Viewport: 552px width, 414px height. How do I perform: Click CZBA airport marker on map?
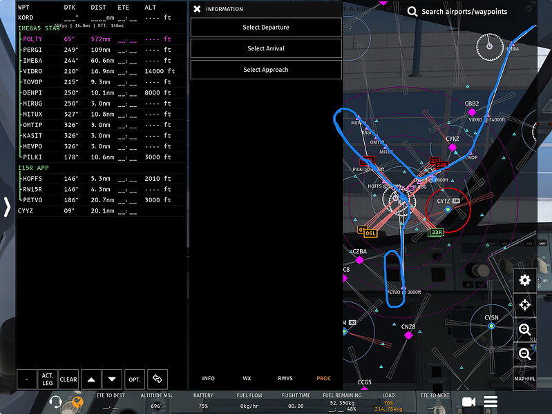(x=359, y=260)
